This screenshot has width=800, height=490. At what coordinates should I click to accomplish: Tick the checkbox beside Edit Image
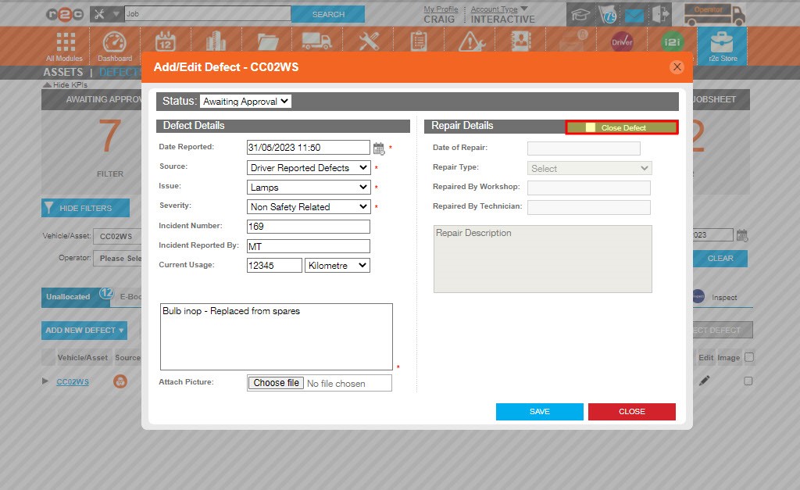pos(748,356)
